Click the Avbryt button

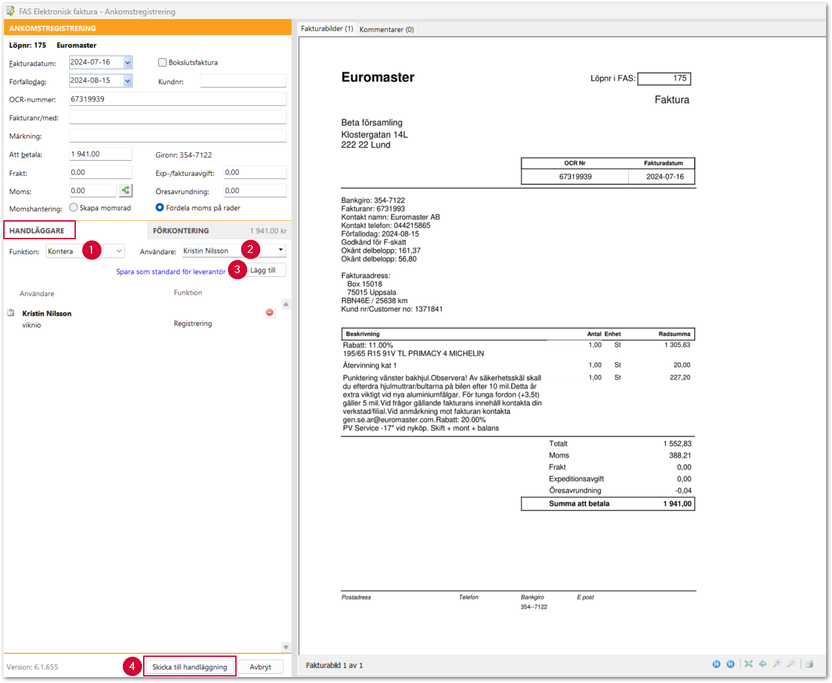(x=260, y=667)
